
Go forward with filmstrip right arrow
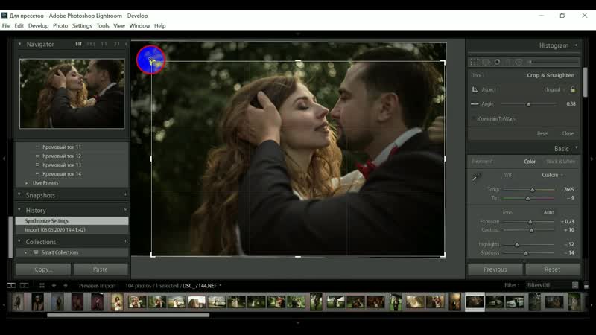(66, 285)
